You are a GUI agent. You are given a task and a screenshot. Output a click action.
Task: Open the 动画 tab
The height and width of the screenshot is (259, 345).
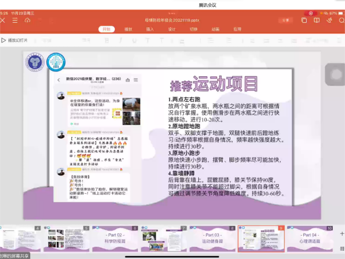pos(216,29)
